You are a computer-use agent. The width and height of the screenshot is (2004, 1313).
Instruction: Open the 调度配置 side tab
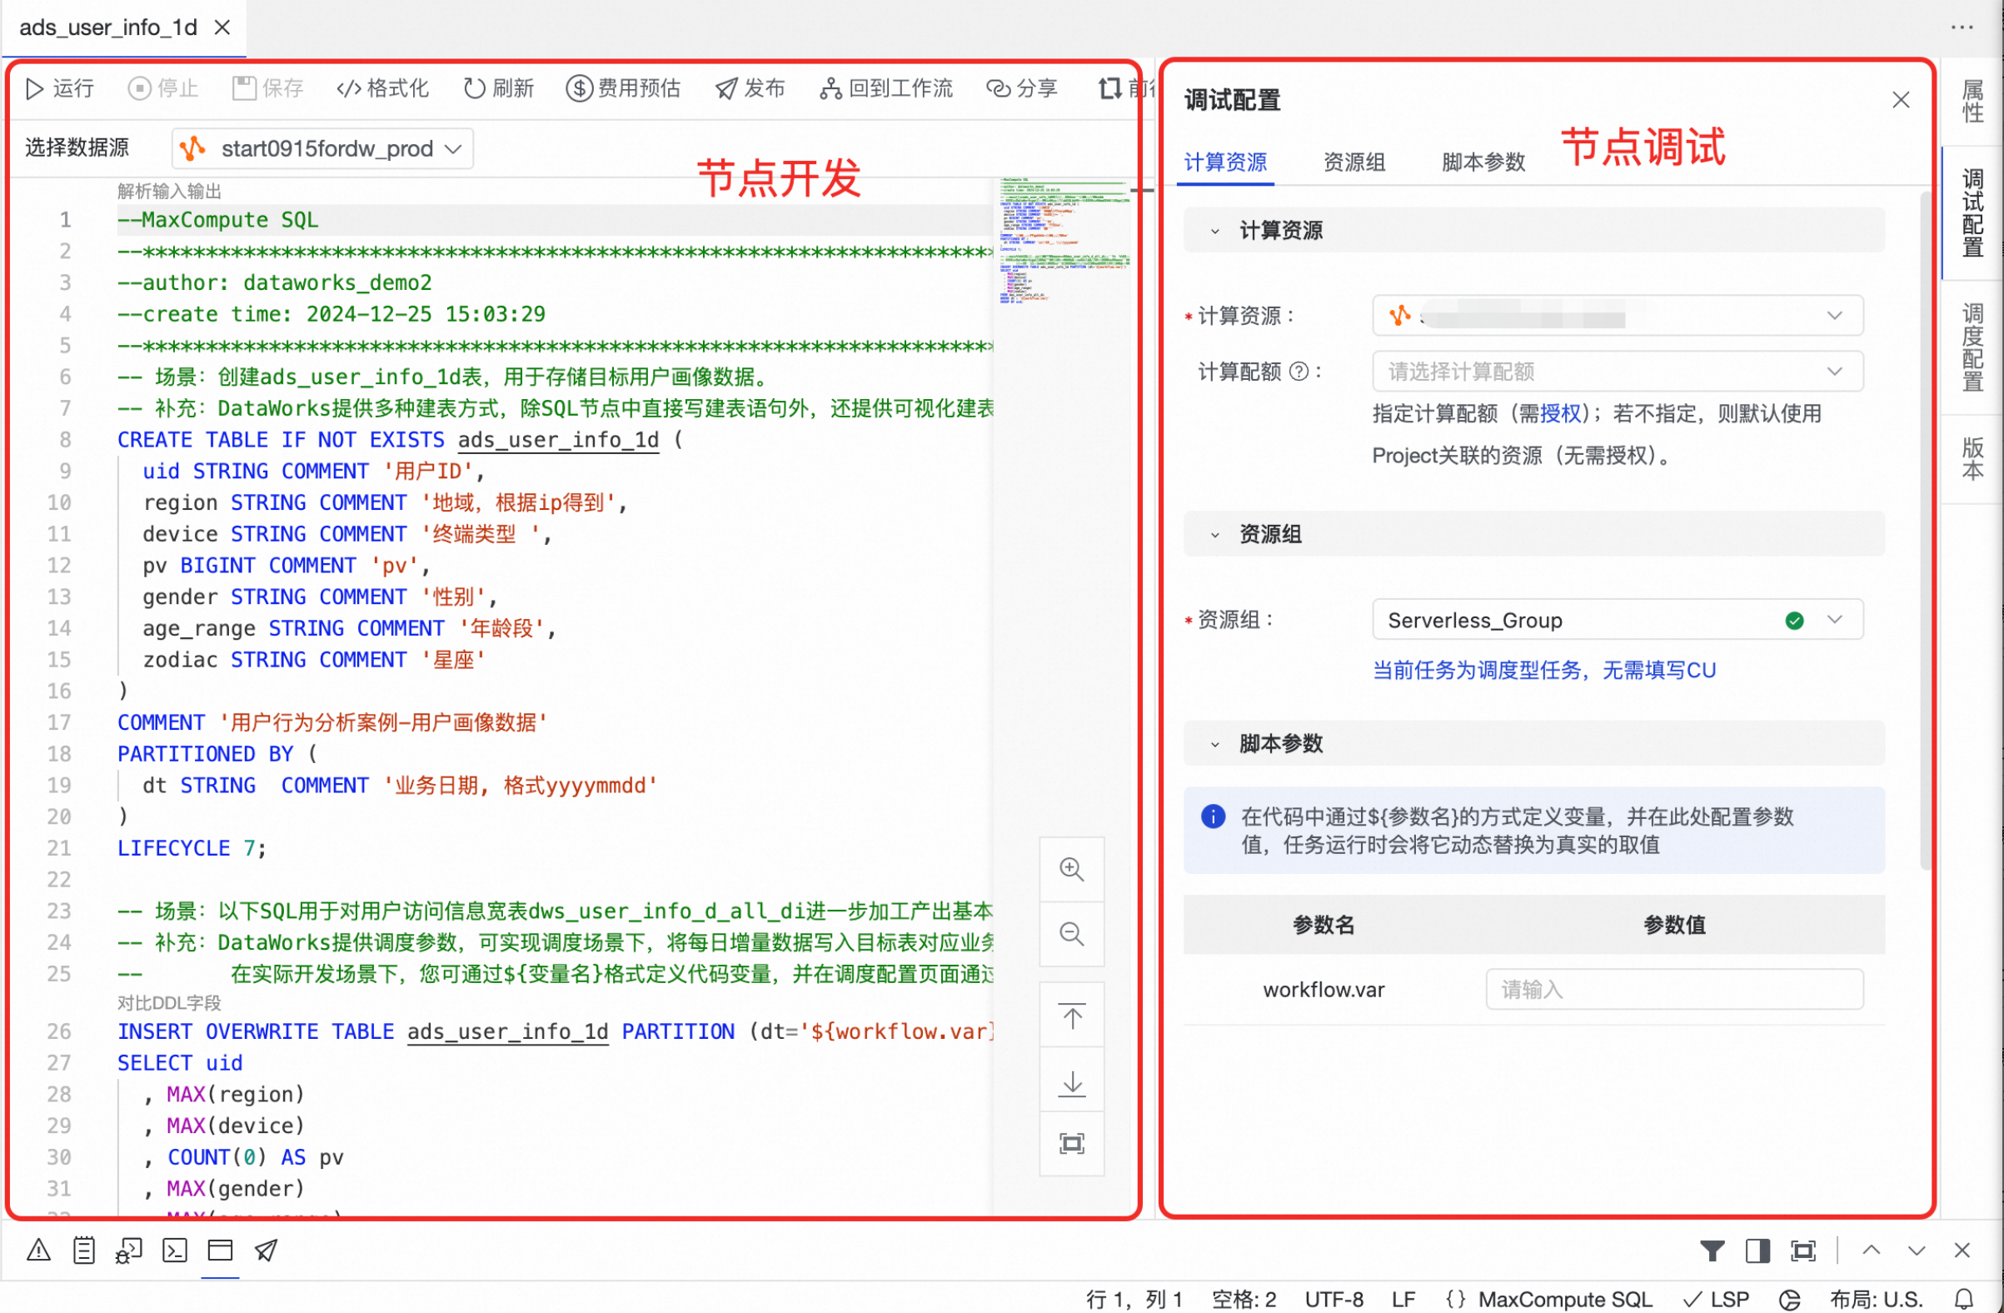click(1972, 347)
